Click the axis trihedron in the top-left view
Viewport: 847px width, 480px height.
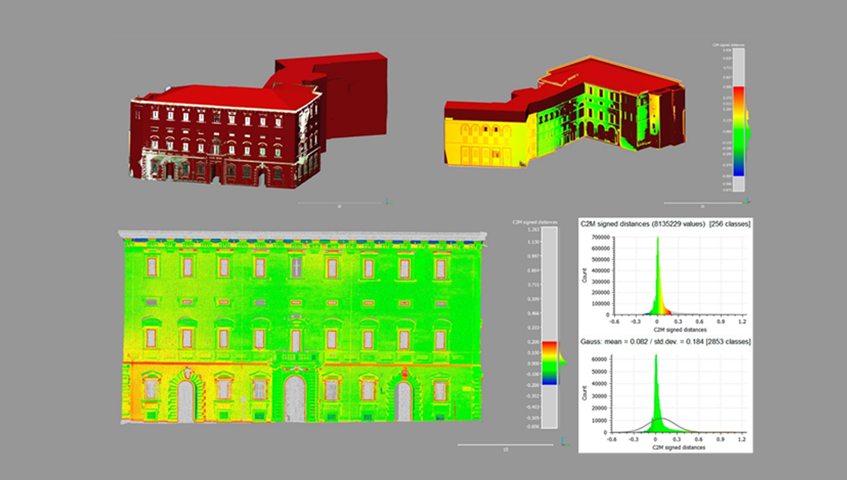389,202
